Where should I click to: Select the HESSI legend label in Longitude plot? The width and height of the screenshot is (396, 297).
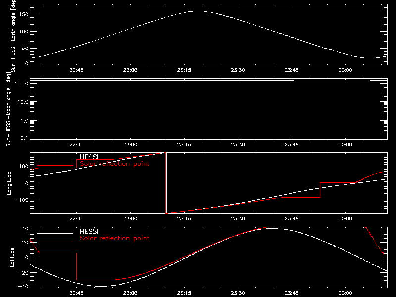[x=89, y=157]
